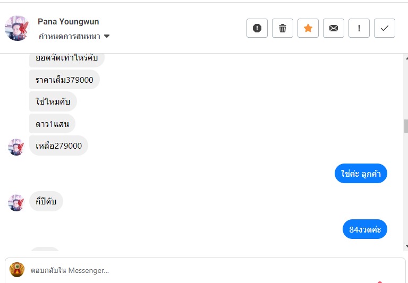Select the blue ใช่ค่ะ ลูกค้า sent message
The image size is (408, 283).
tap(361, 174)
